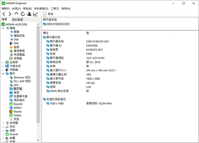The width and height of the screenshot is (199, 143).
Task: Open the 工具(T) menu
Action: pyautogui.click(x=55, y=9)
